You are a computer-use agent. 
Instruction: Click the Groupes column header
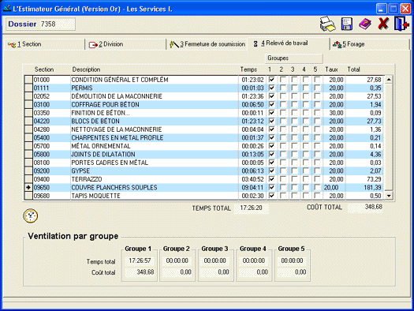pyautogui.click(x=293, y=58)
